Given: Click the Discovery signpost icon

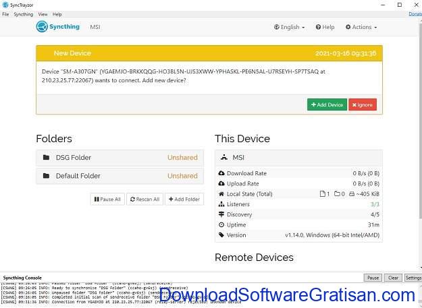Looking at the screenshot, I should pos(221,214).
